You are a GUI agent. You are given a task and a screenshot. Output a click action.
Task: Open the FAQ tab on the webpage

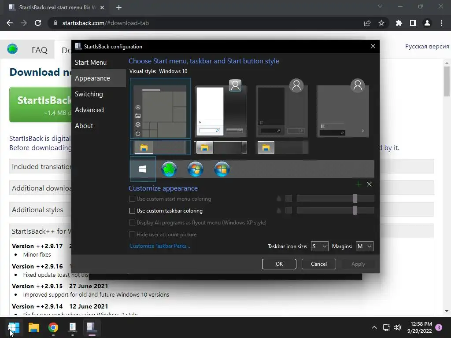point(39,50)
